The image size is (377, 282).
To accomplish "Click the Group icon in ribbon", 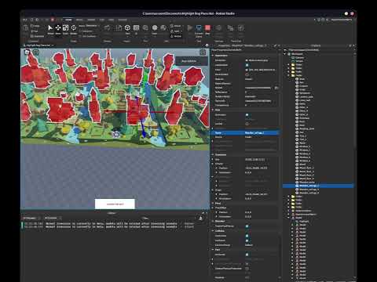I will pos(172,26).
